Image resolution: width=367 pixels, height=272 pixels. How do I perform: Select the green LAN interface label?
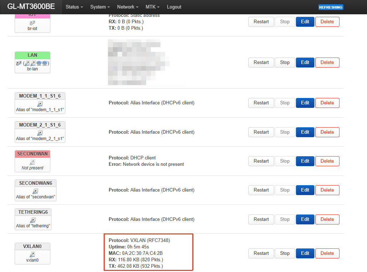point(32,55)
